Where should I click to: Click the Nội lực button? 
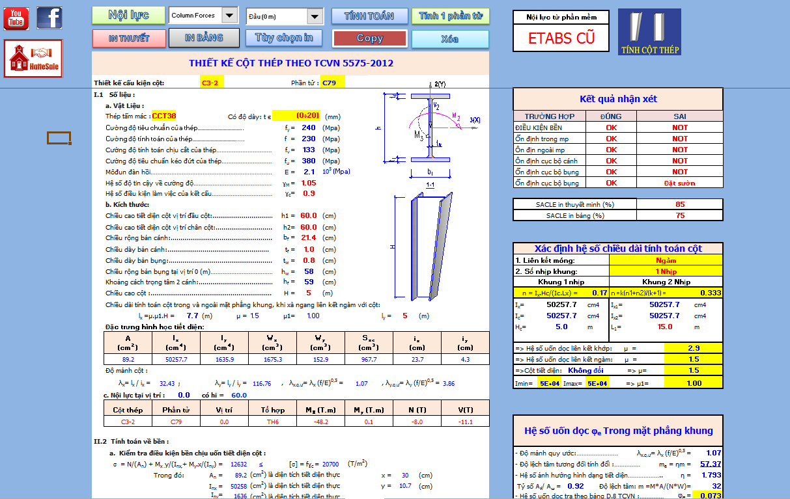[x=128, y=15]
